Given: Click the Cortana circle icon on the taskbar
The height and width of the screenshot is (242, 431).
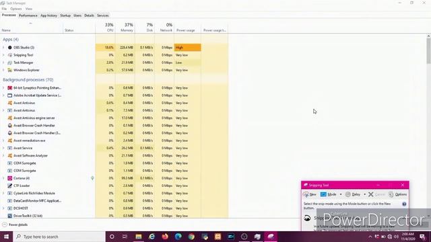Looking at the screenshot, I should pyautogui.click(x=112, y=237).
